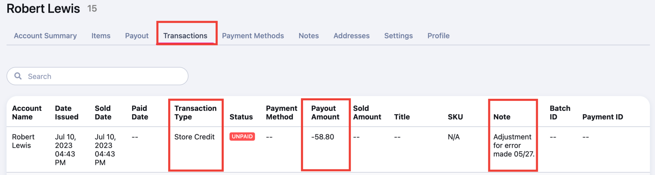The height and width of the screenshot is (175, 655).
Task: Open the Payout tab
Action: [137, 36]
